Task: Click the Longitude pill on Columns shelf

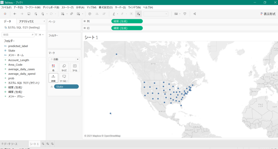Action: tap(127, 21)
